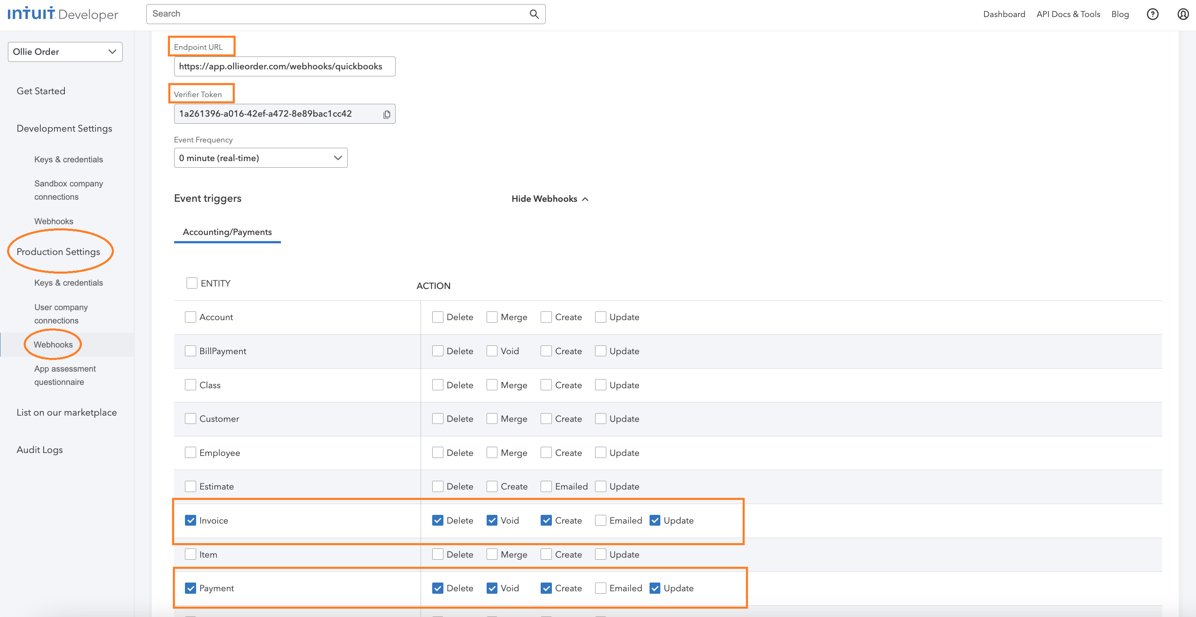Enable Emailed action for Payment
The width and height of the screenshot is (1196, 617).
600,588
